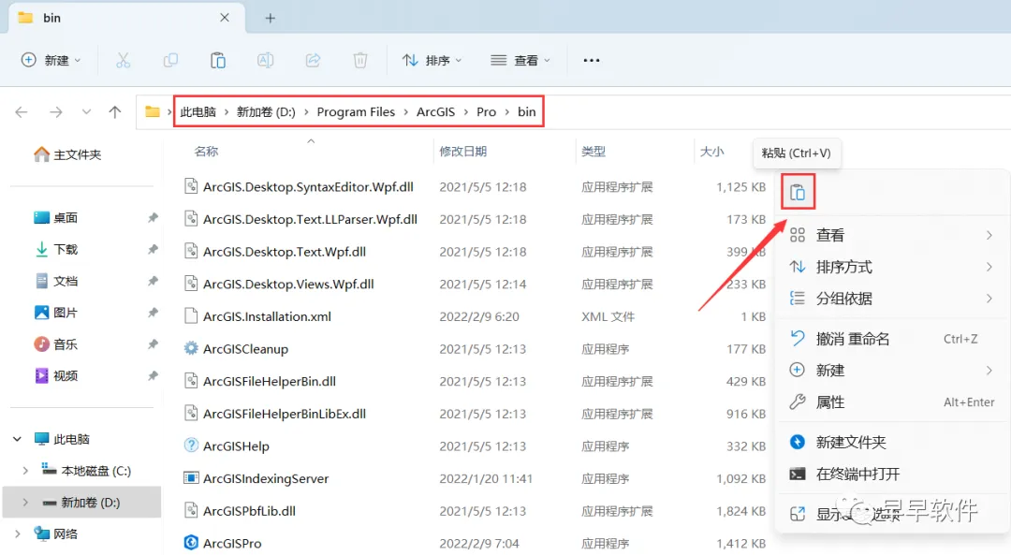The height and width of the screenshot is (555, 1011).
Task: Select the ArcGISCleanup application
Action: point(245,349)
